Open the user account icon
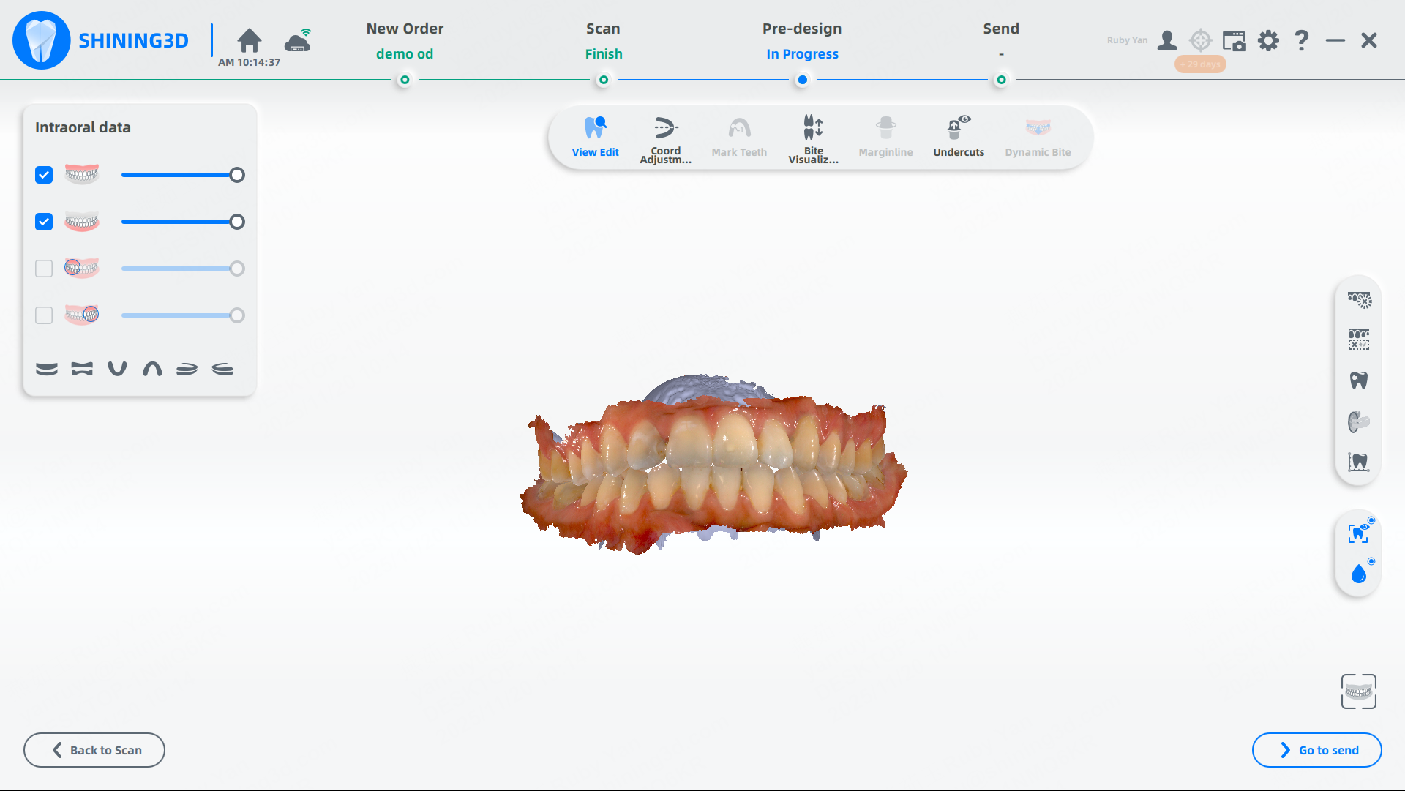The image size is (1405, 791). click(x=1167, y=40)
